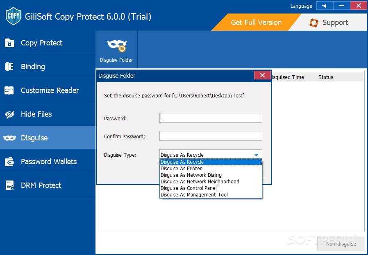
Task: Click the Support lifebuoy icon
Action: (x=314, y=23)
